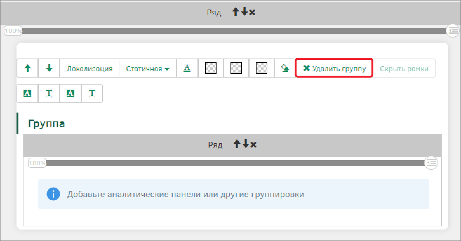Move the top Ряд up with arrow
Viewport: 461px width, 241px height.
click(x=236, y=12)
